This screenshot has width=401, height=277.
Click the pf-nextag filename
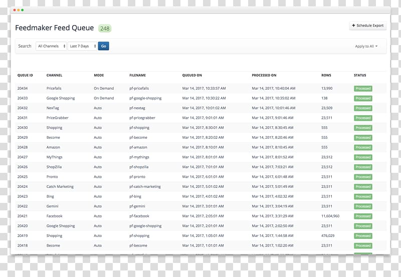137,108
